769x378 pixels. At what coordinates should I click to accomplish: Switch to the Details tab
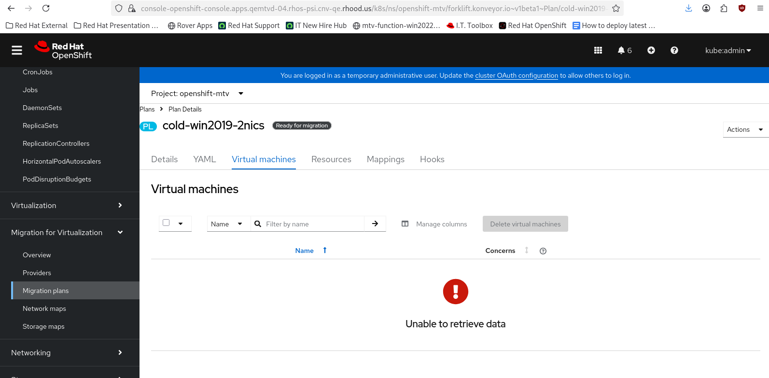pyautogui.click(x=165, y=159)
